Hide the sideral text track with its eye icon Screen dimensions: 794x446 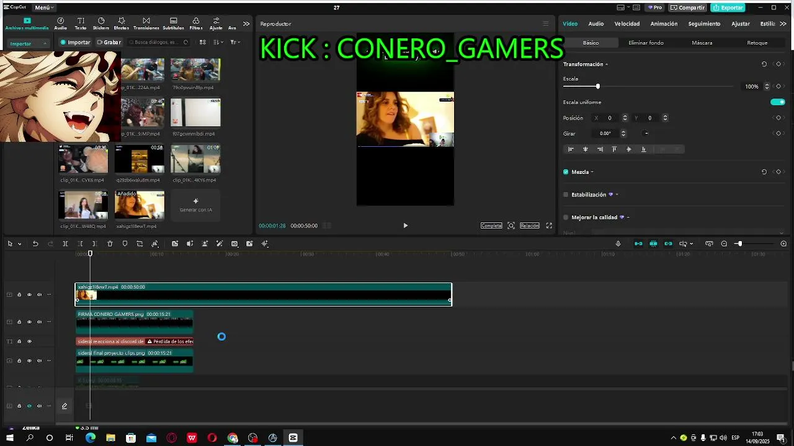[29, 341]
